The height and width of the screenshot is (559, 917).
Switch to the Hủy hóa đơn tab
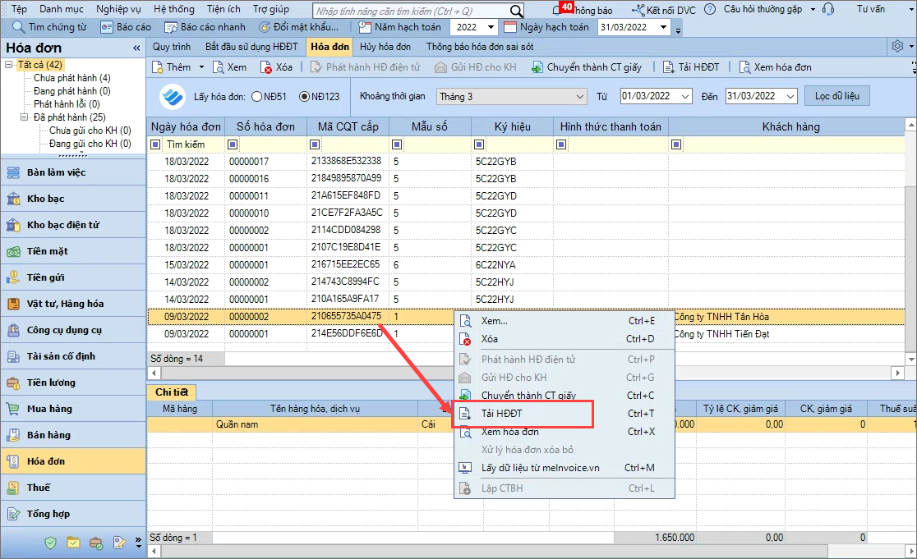(x=385, y=47)
